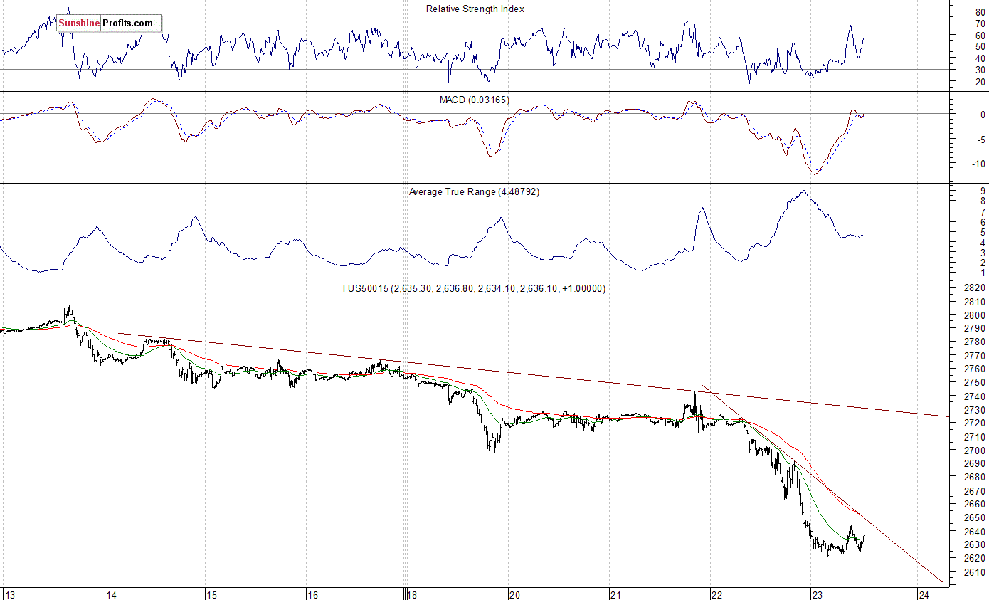Click the Average True Range (4.48792) label

click(475, 191)
